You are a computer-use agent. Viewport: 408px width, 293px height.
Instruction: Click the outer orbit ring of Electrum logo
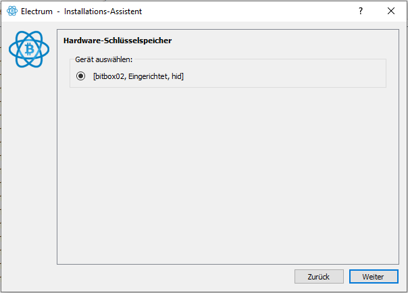point(10,49)
